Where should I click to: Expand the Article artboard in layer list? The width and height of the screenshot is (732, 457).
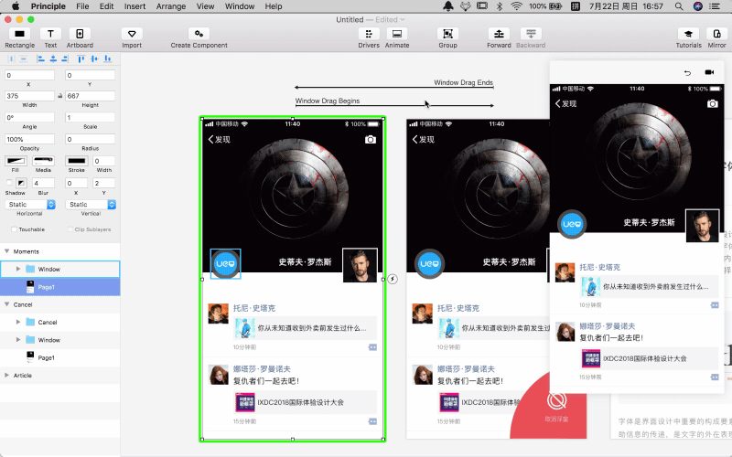[7, 375]
